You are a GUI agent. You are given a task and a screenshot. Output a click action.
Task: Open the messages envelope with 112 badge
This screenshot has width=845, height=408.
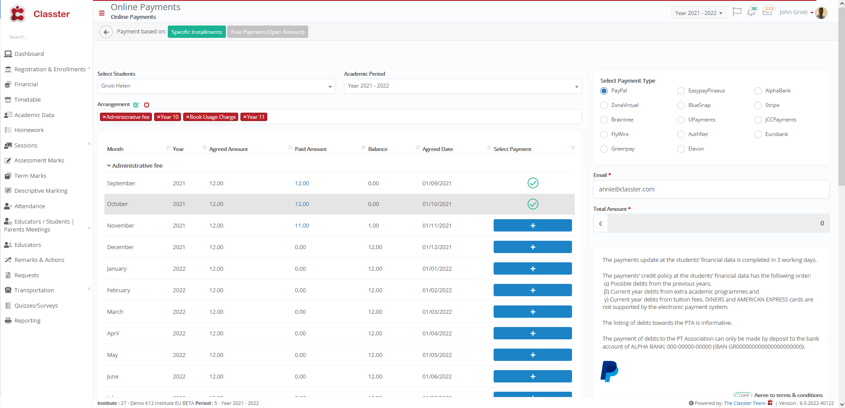[x=768, y=11]
